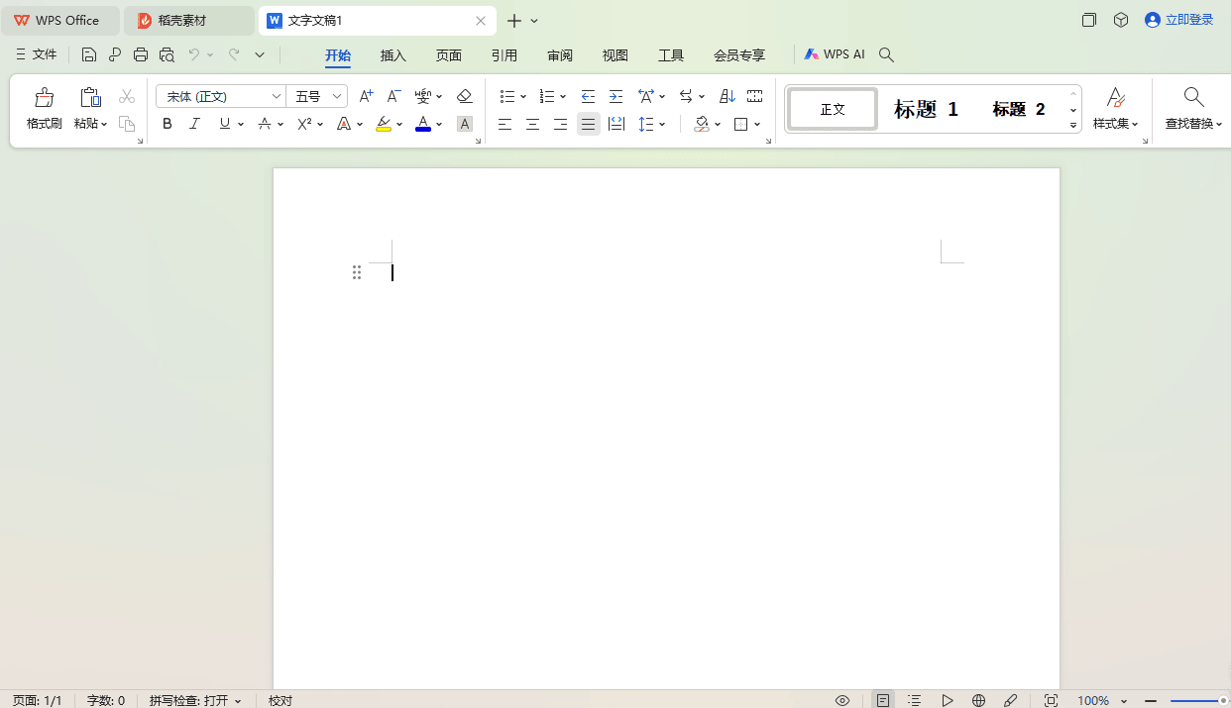Apply the 标题 1 heading style
1231x708 pixels.
(926, 109)
